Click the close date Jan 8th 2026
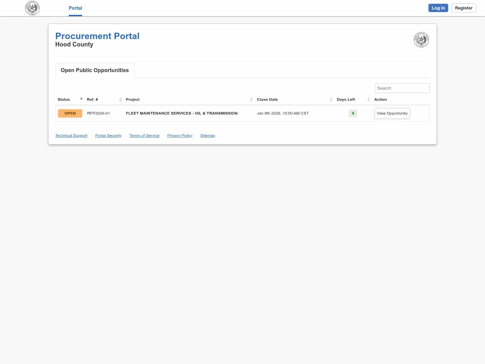485x364 pixels. 283,113
